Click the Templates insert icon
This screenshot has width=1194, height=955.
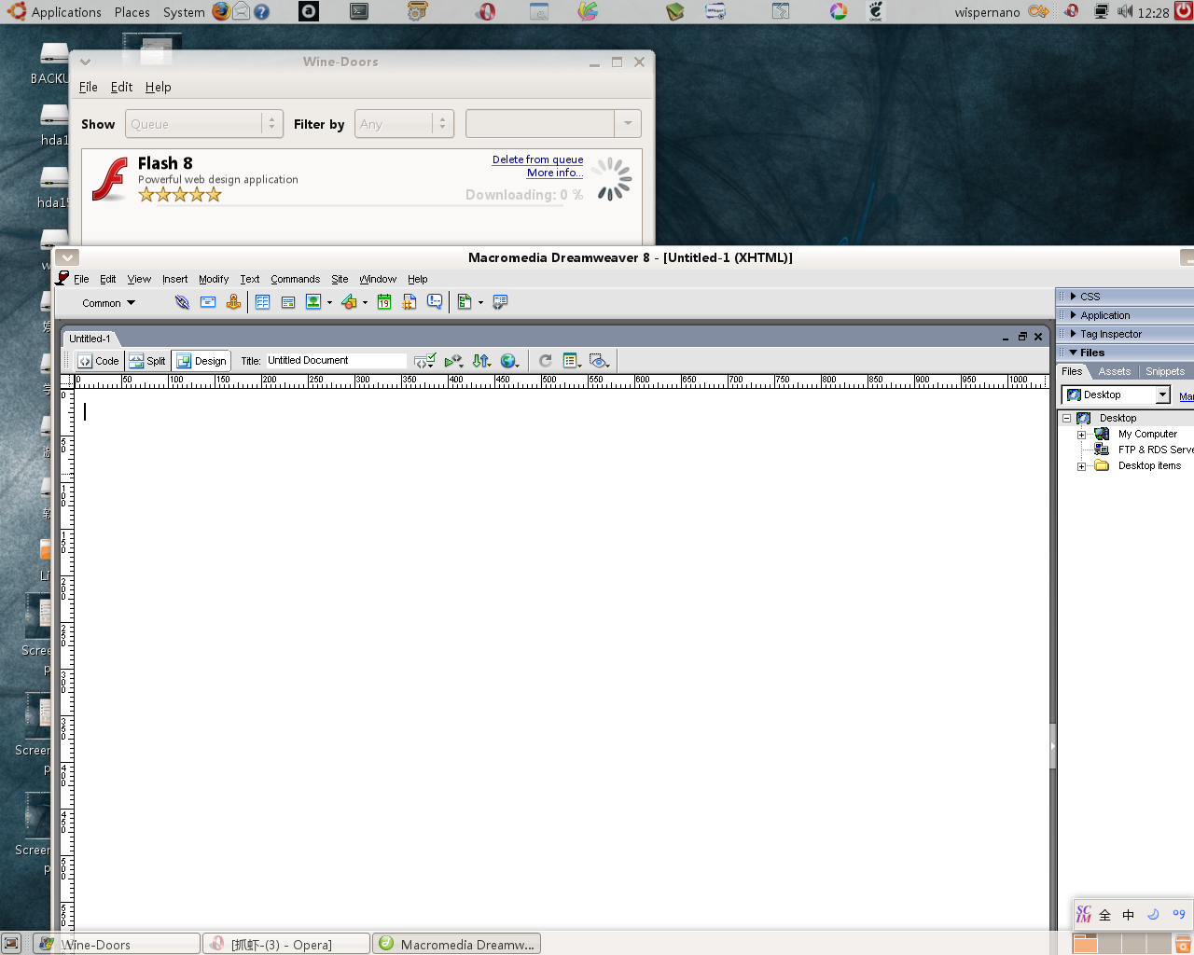click(465, 302)
